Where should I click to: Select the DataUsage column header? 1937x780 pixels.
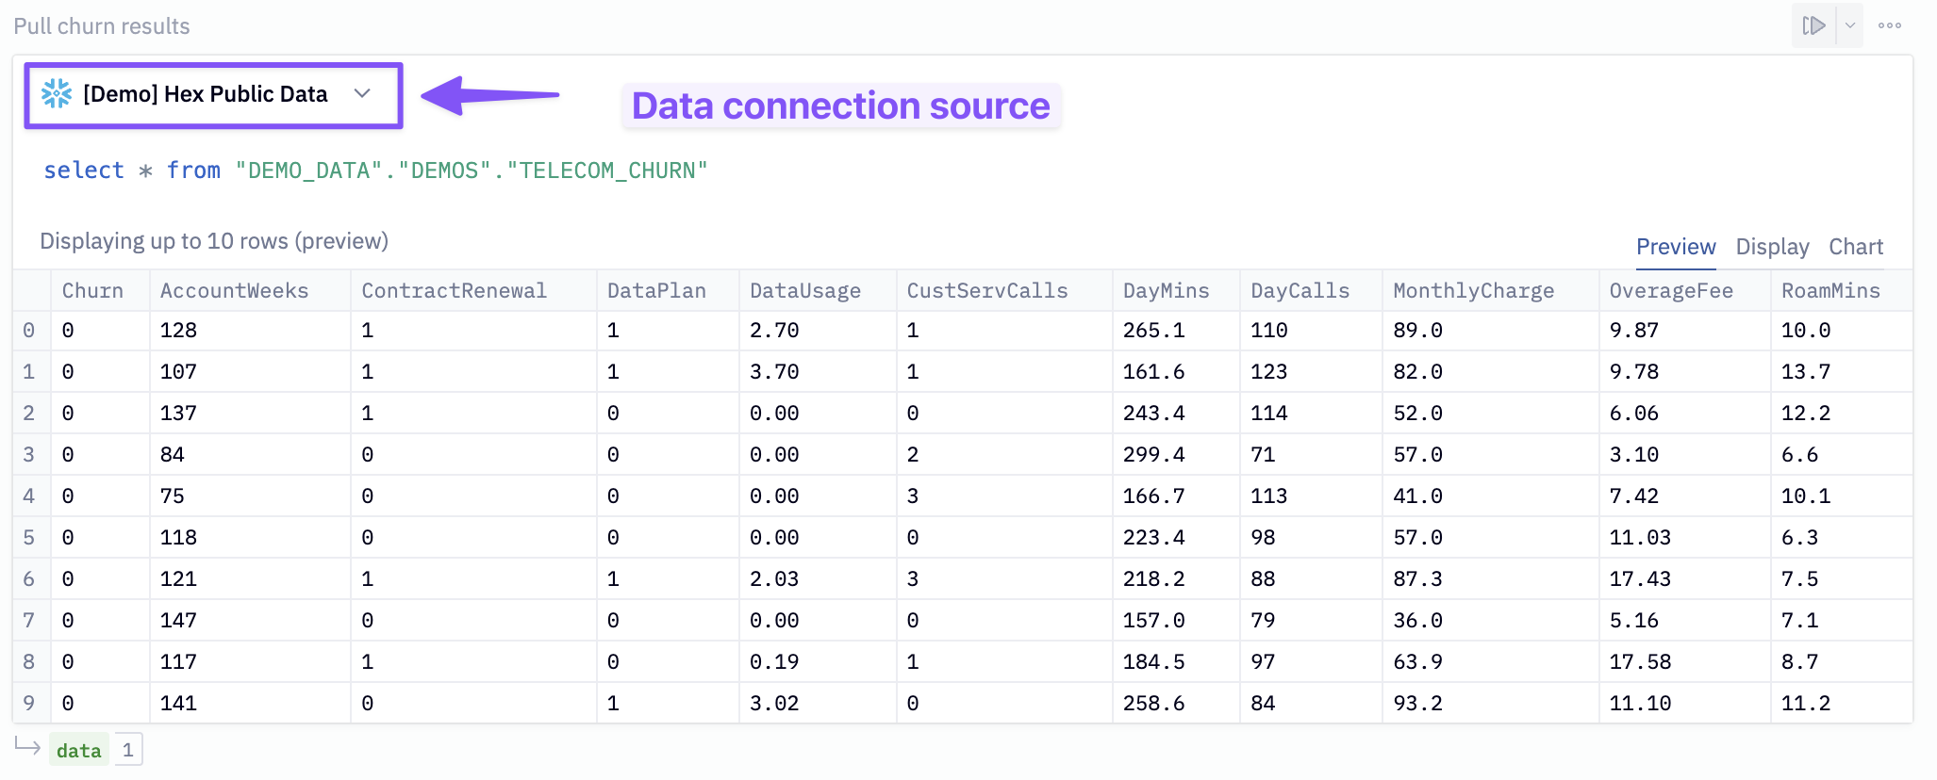tap(804, 291)
